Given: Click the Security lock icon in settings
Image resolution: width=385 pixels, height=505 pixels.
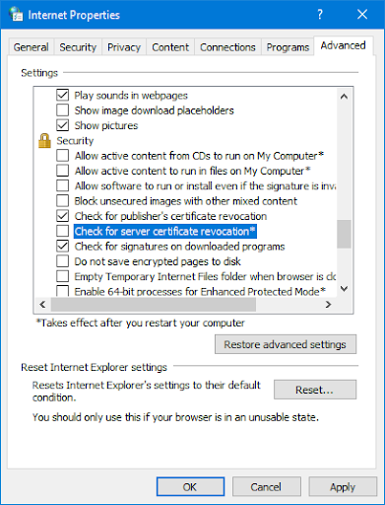Looking at the screenshot, I should 44,141.
